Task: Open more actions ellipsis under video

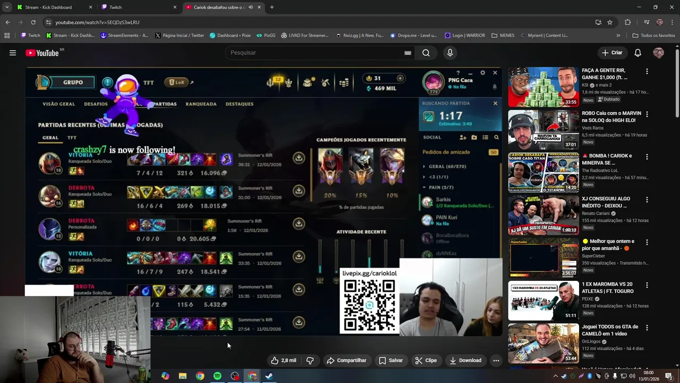Action: click(496, 360)
